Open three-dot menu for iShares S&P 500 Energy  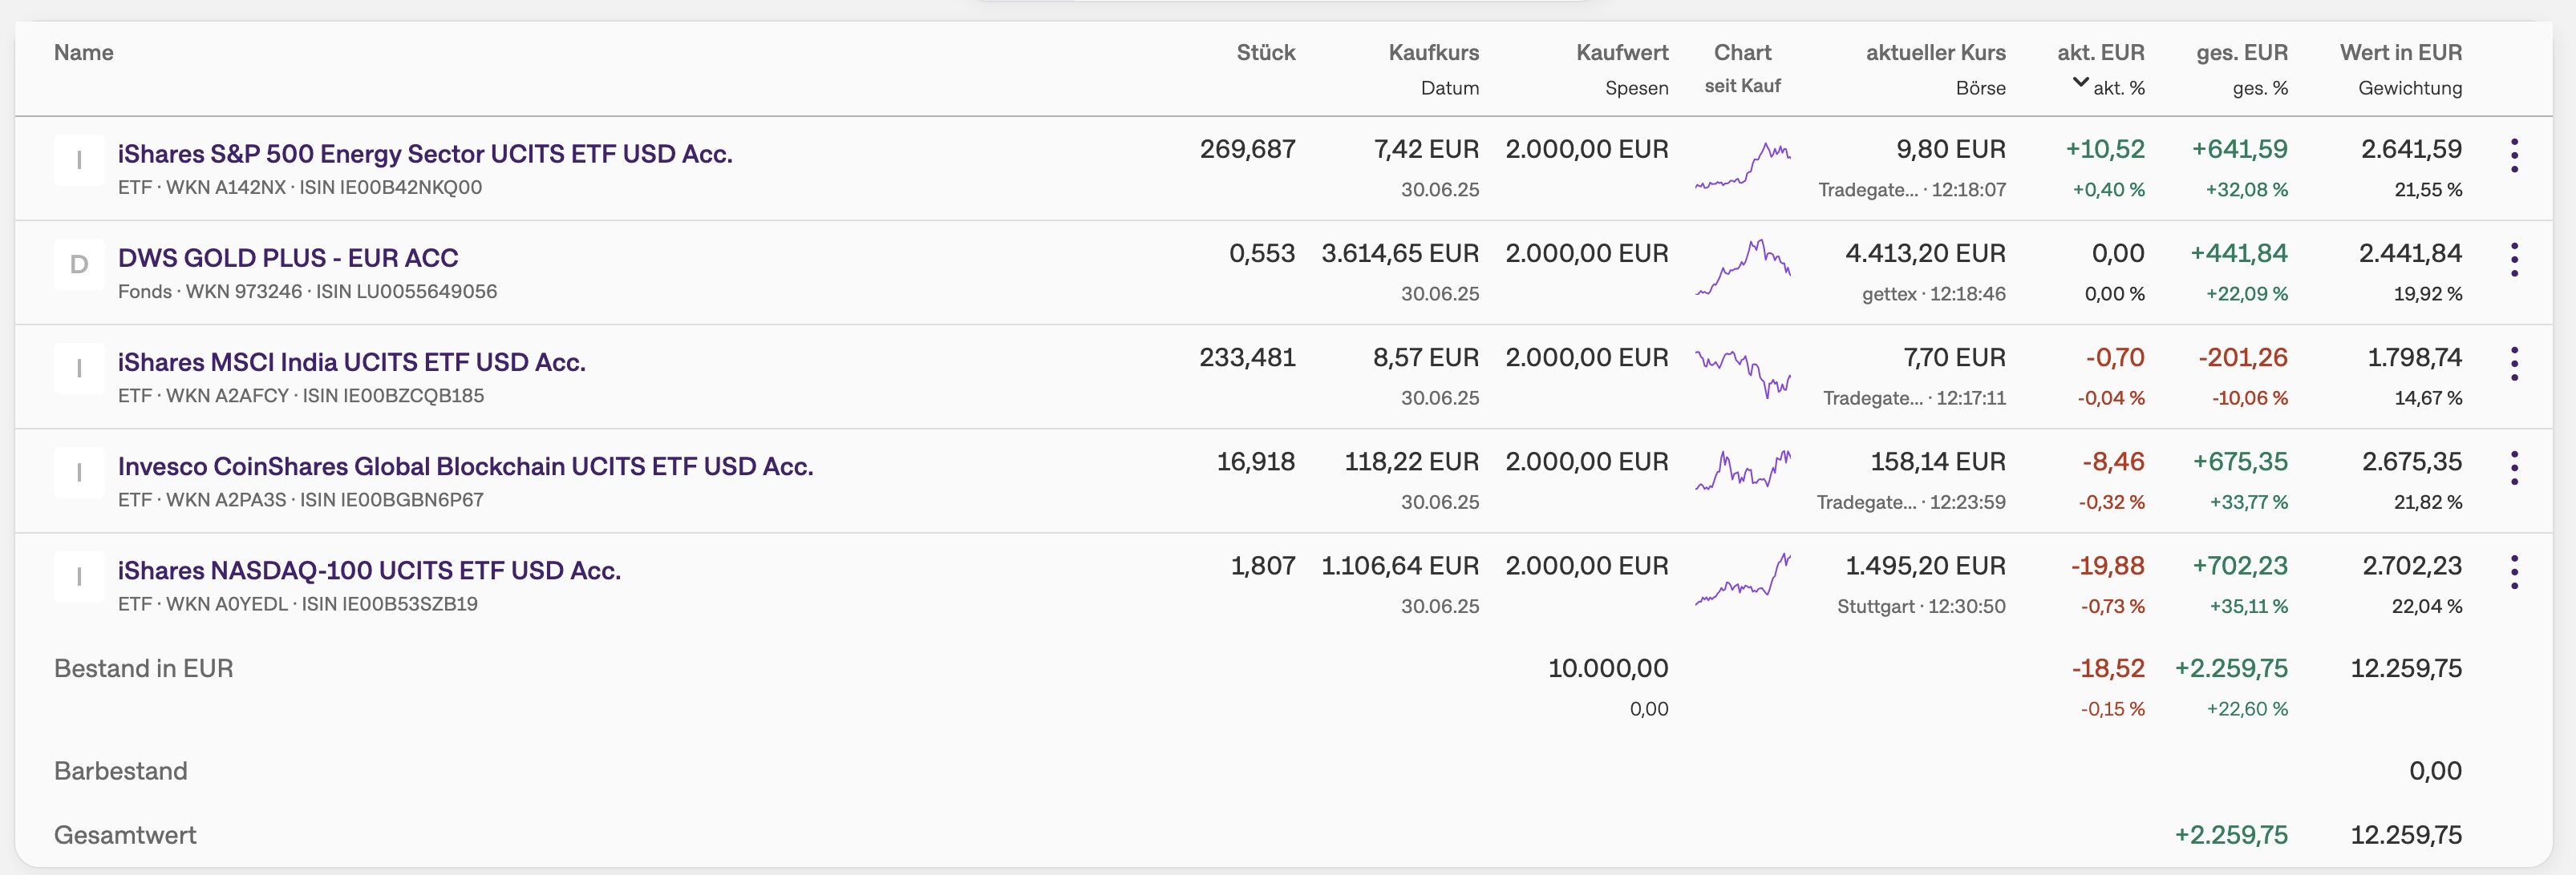click(2514, 155)
